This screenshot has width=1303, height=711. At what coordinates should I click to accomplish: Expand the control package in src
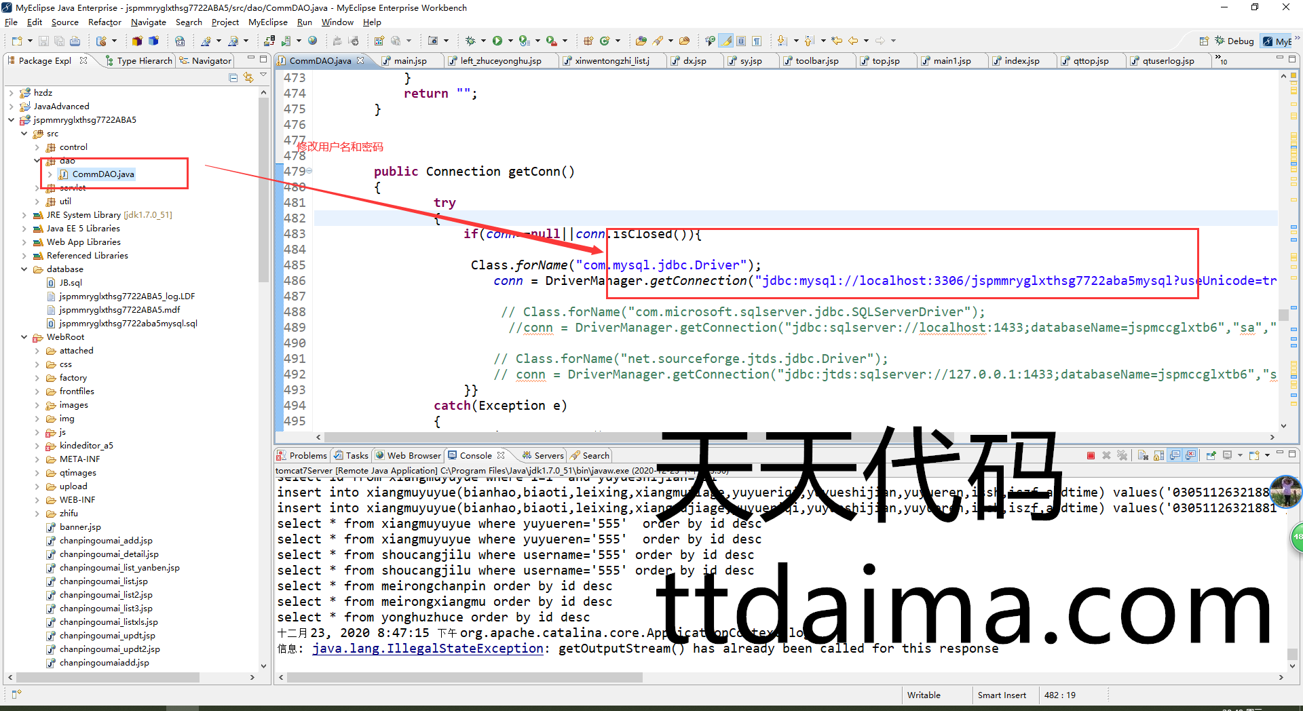(37, 147)
